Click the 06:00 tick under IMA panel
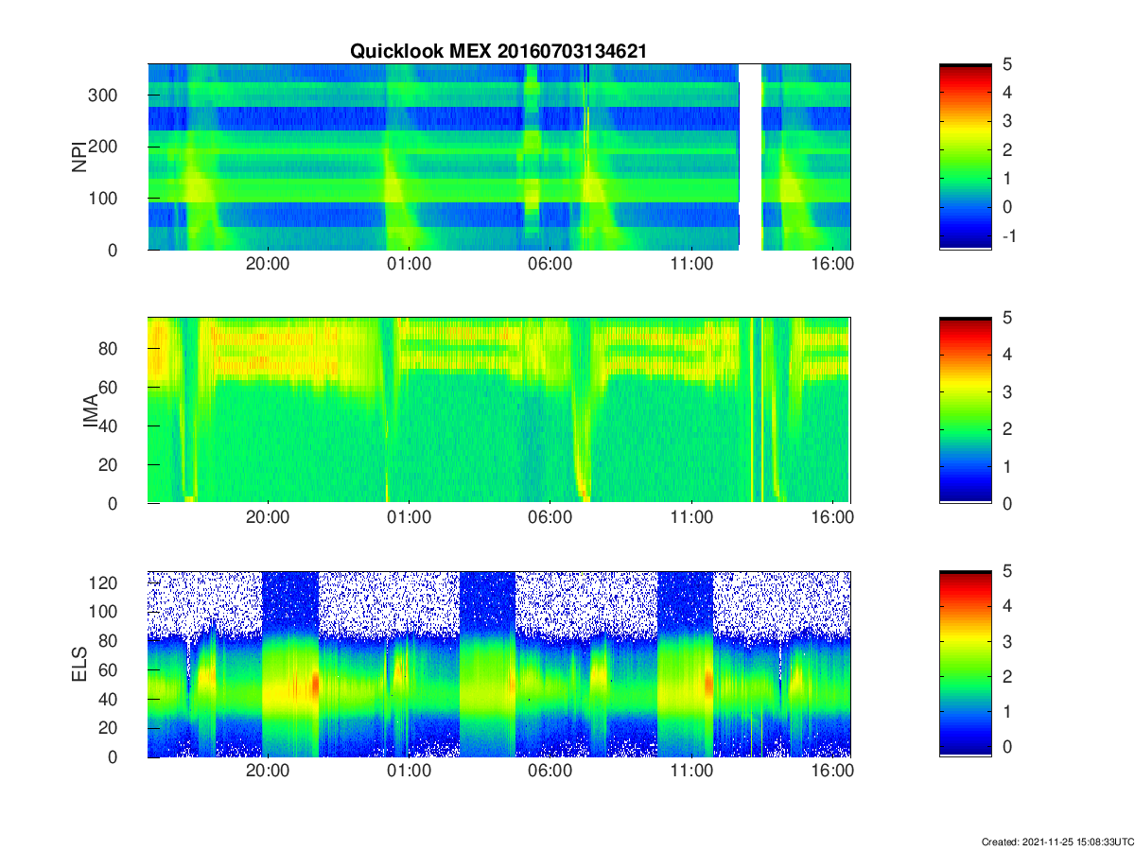 pyautogui.click(x=550, y=519)
